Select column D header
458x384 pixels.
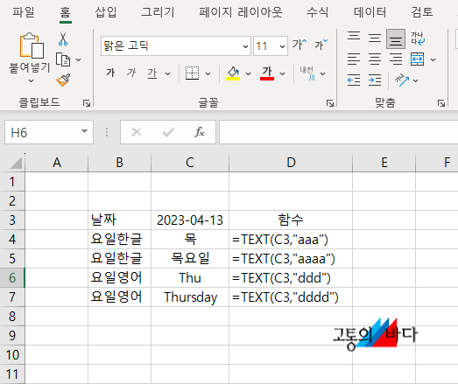click(x=291, y=163)
